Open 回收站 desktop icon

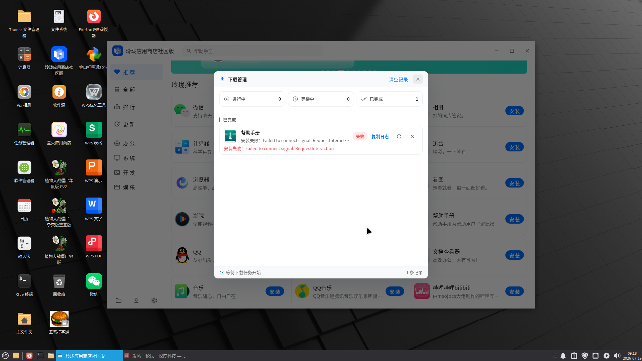[x=59, y=285]
